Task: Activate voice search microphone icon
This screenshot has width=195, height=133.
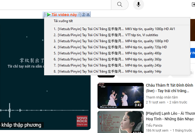Action: [138, 4]
